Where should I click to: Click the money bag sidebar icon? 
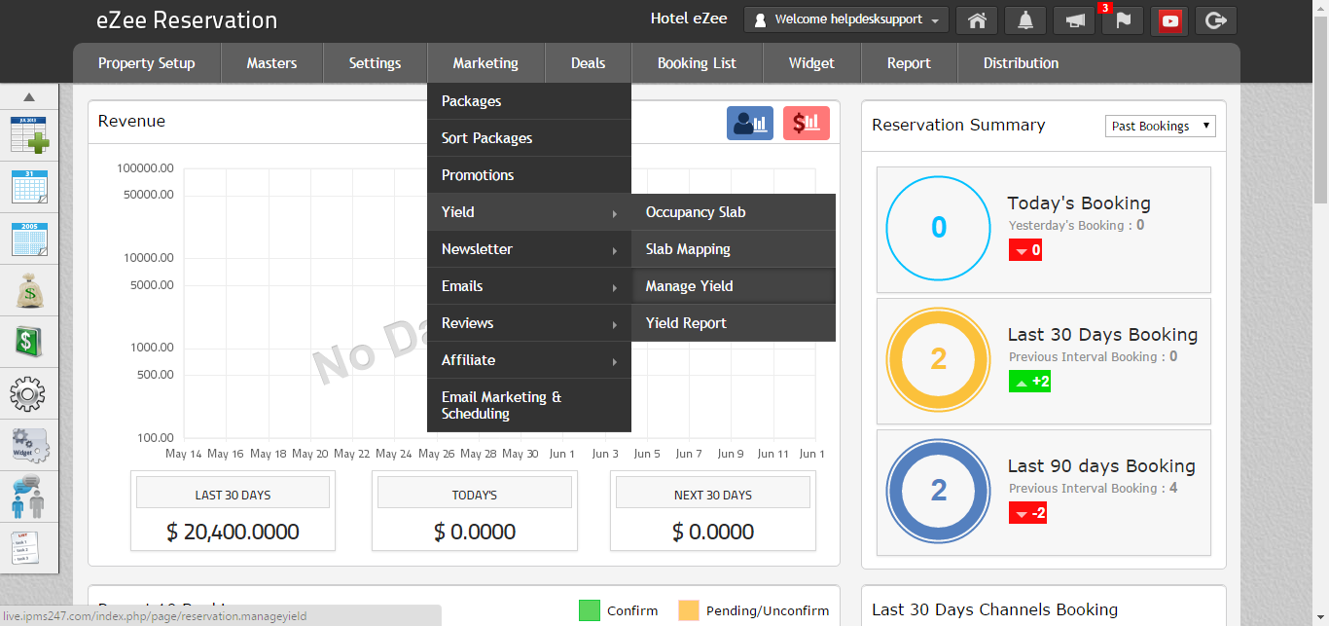point(29,290)
